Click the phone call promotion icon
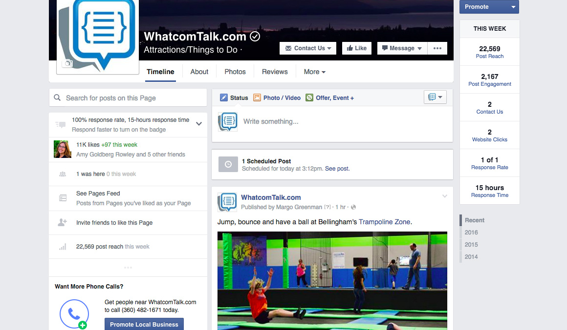This screenshot has width=567, height=330. tap(74, 314)
